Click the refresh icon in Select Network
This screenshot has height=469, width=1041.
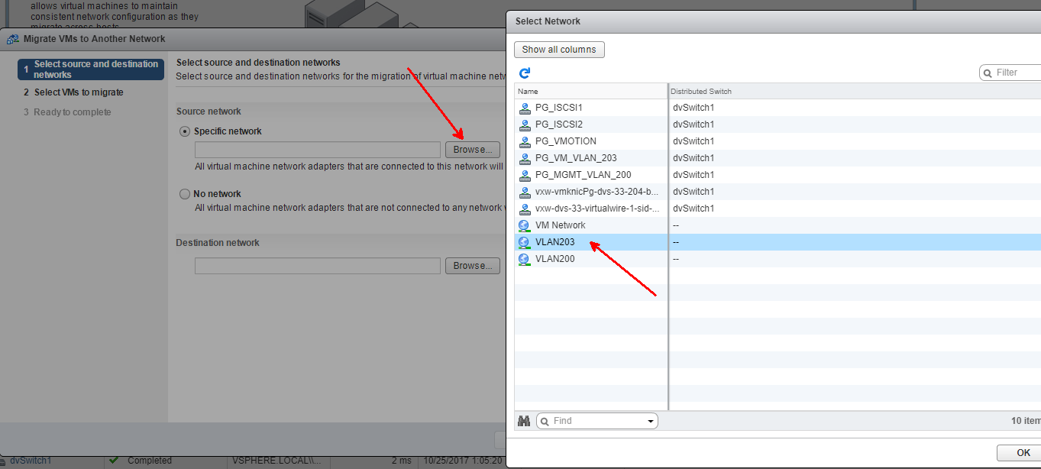(x=525, y=73)
